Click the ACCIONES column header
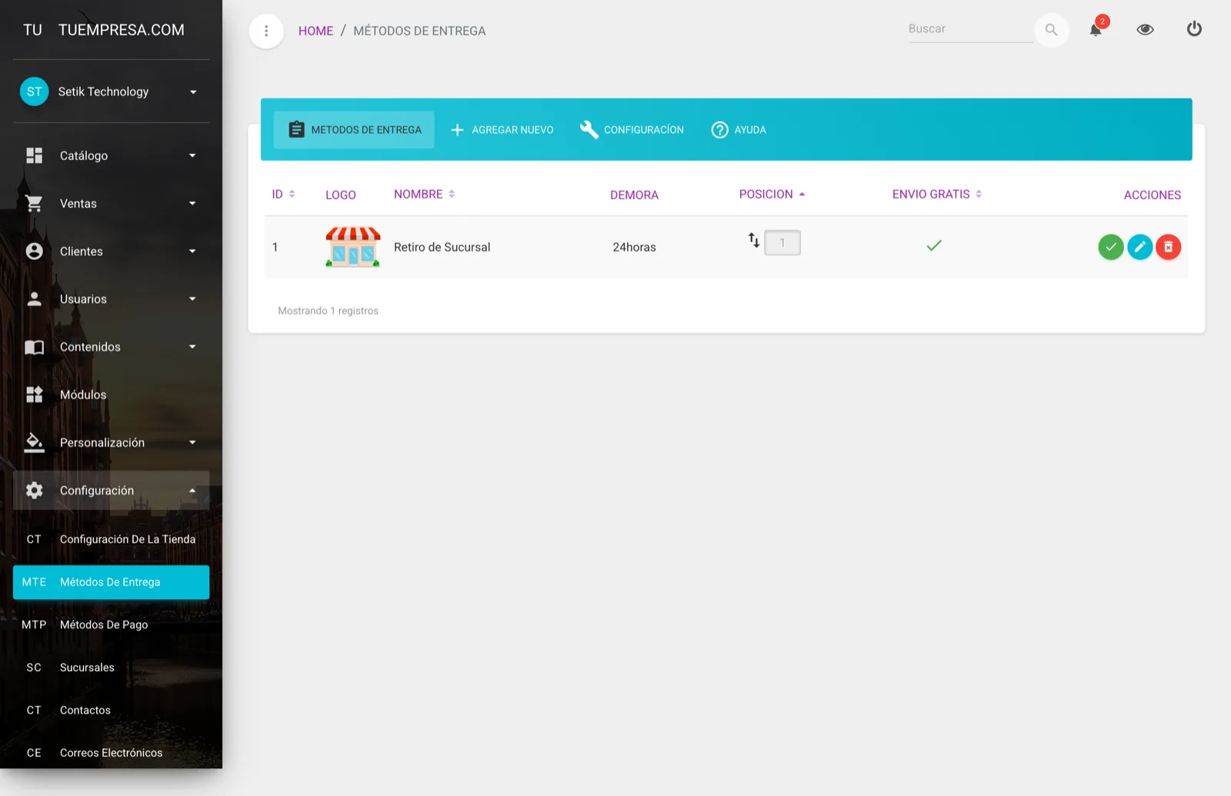Viewport: 1231px width, 796px height. pos(1152,195)
